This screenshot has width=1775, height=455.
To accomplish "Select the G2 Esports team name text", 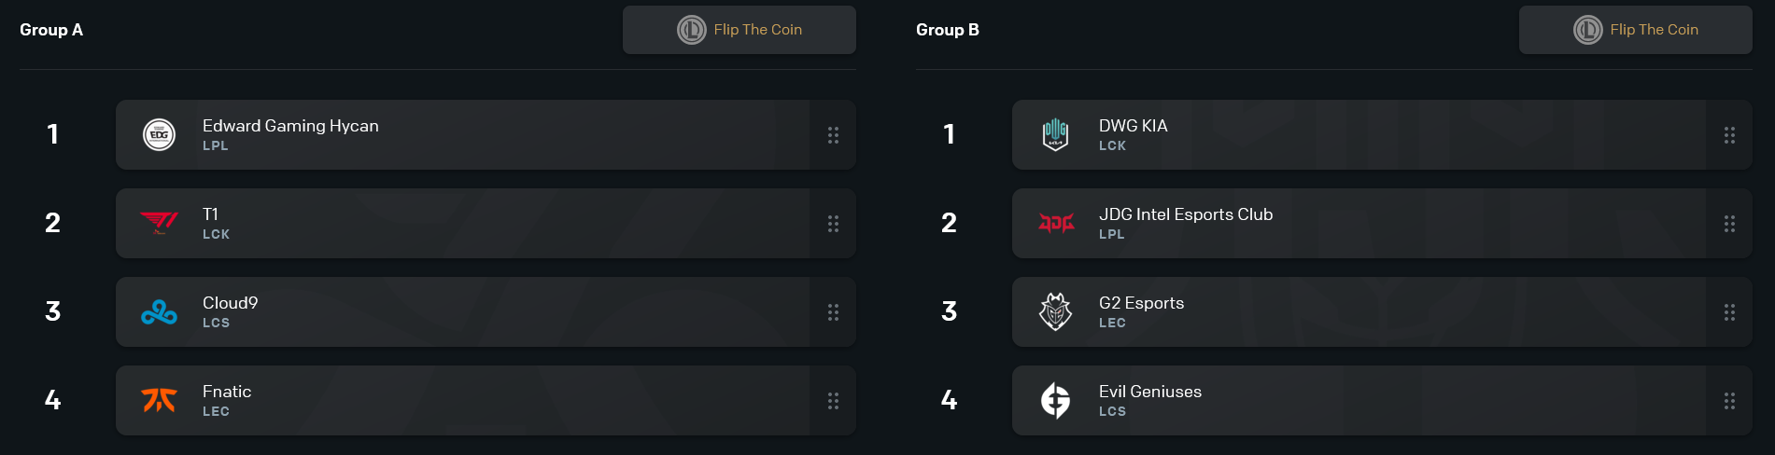I will pyautogui.click(x=1141, y=303).
